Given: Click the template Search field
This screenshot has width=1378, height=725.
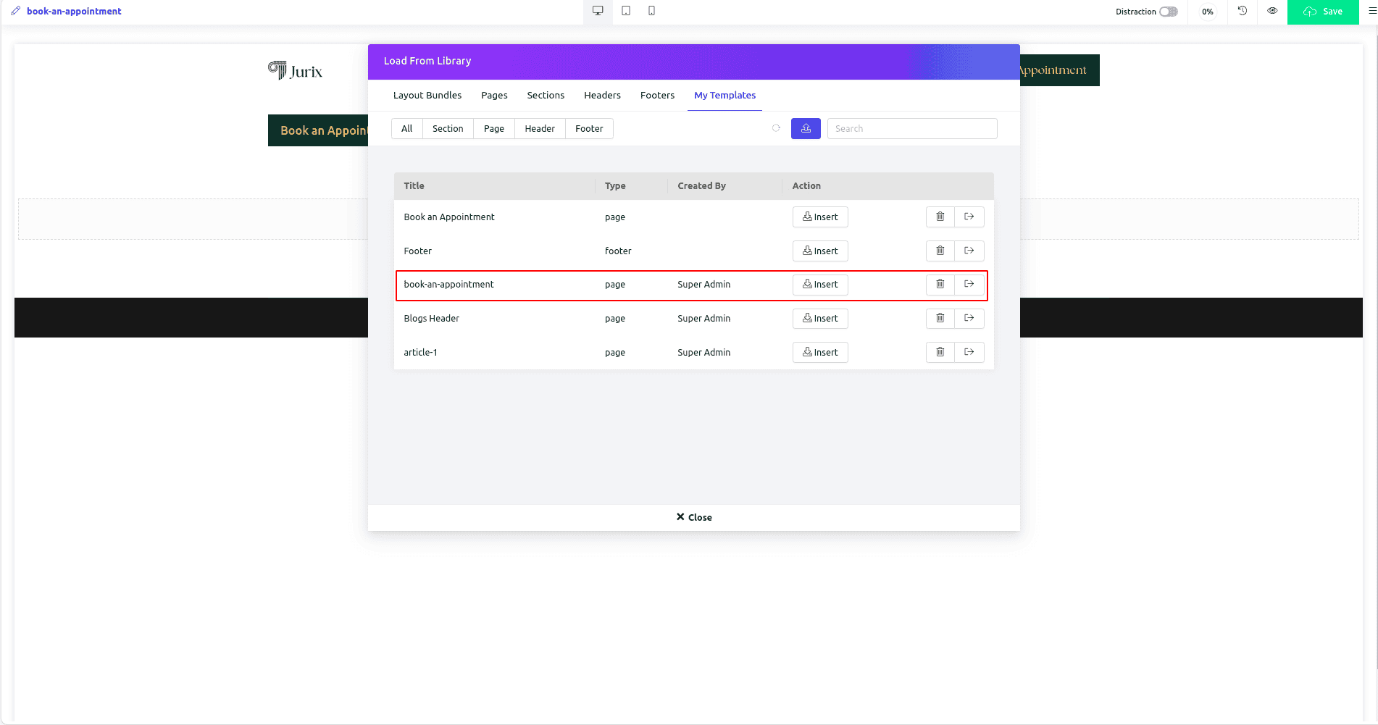Looking at the screenshot, I should [x=912, y=128].
